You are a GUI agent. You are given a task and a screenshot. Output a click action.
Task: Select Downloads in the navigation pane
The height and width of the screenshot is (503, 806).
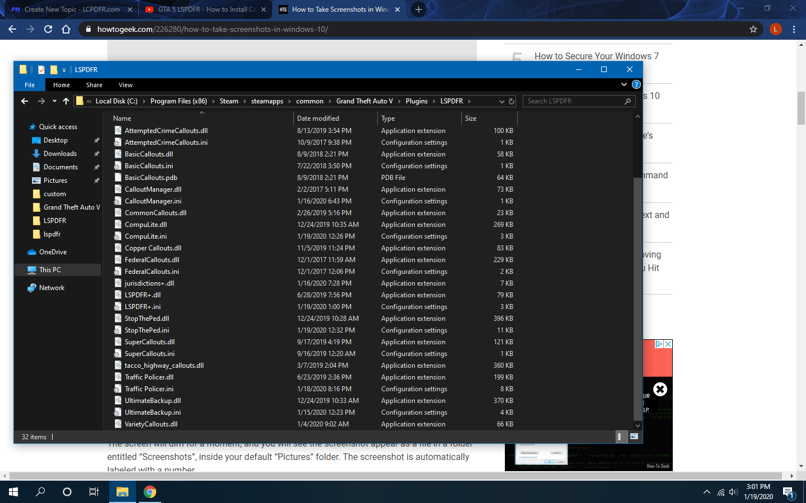tap(60, 154)
